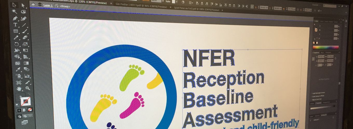Select the Paintbrush tool
Screen dimensions: 353x129
(x=25, y=31)
